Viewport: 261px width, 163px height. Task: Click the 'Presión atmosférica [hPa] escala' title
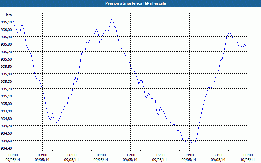coord(135,3)
